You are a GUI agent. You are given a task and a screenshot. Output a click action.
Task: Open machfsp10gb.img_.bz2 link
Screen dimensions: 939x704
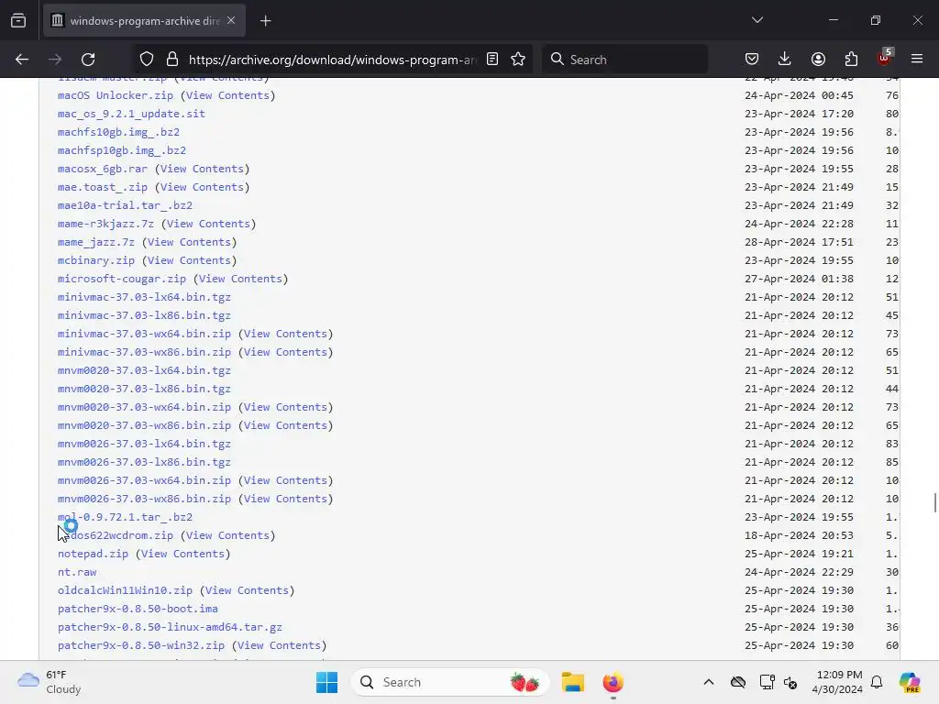(122, 150)
